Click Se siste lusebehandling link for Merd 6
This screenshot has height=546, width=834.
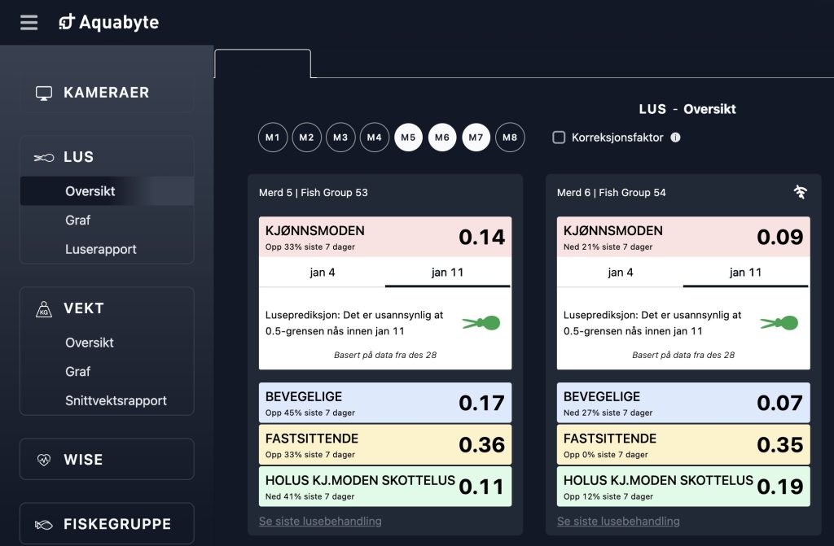pos(618,521)
